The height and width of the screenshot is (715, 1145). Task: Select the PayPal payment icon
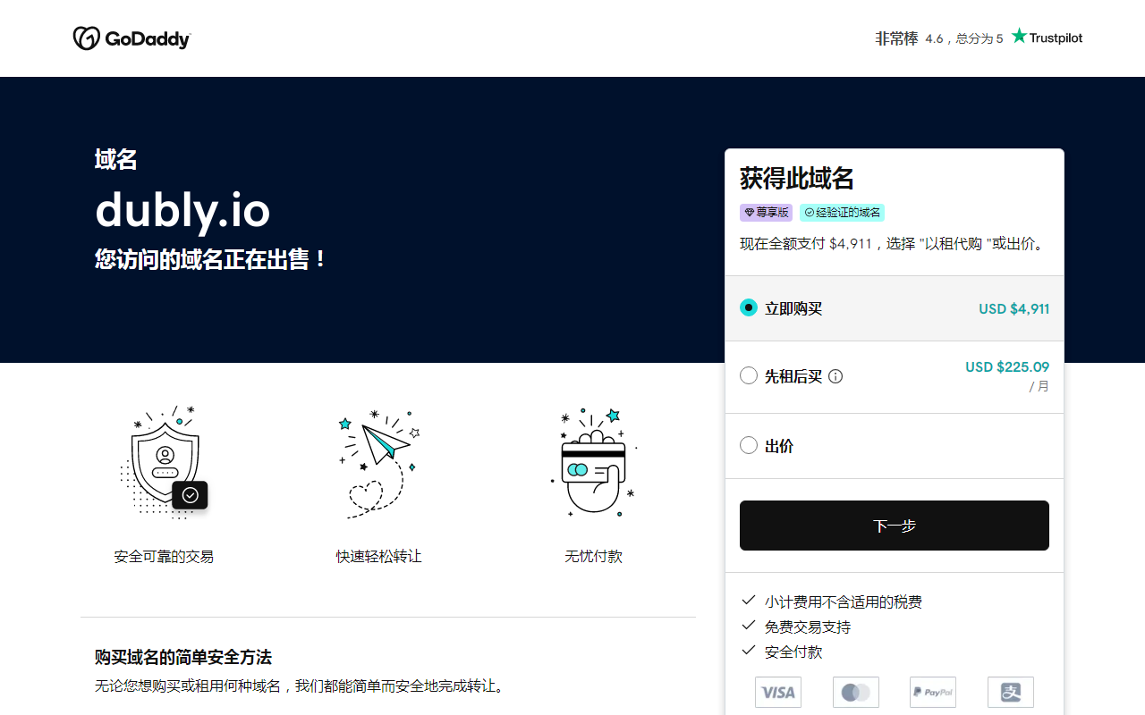point(933,692)
